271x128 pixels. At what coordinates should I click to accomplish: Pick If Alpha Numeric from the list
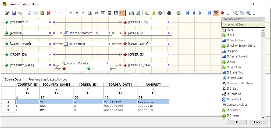(237, 56)
